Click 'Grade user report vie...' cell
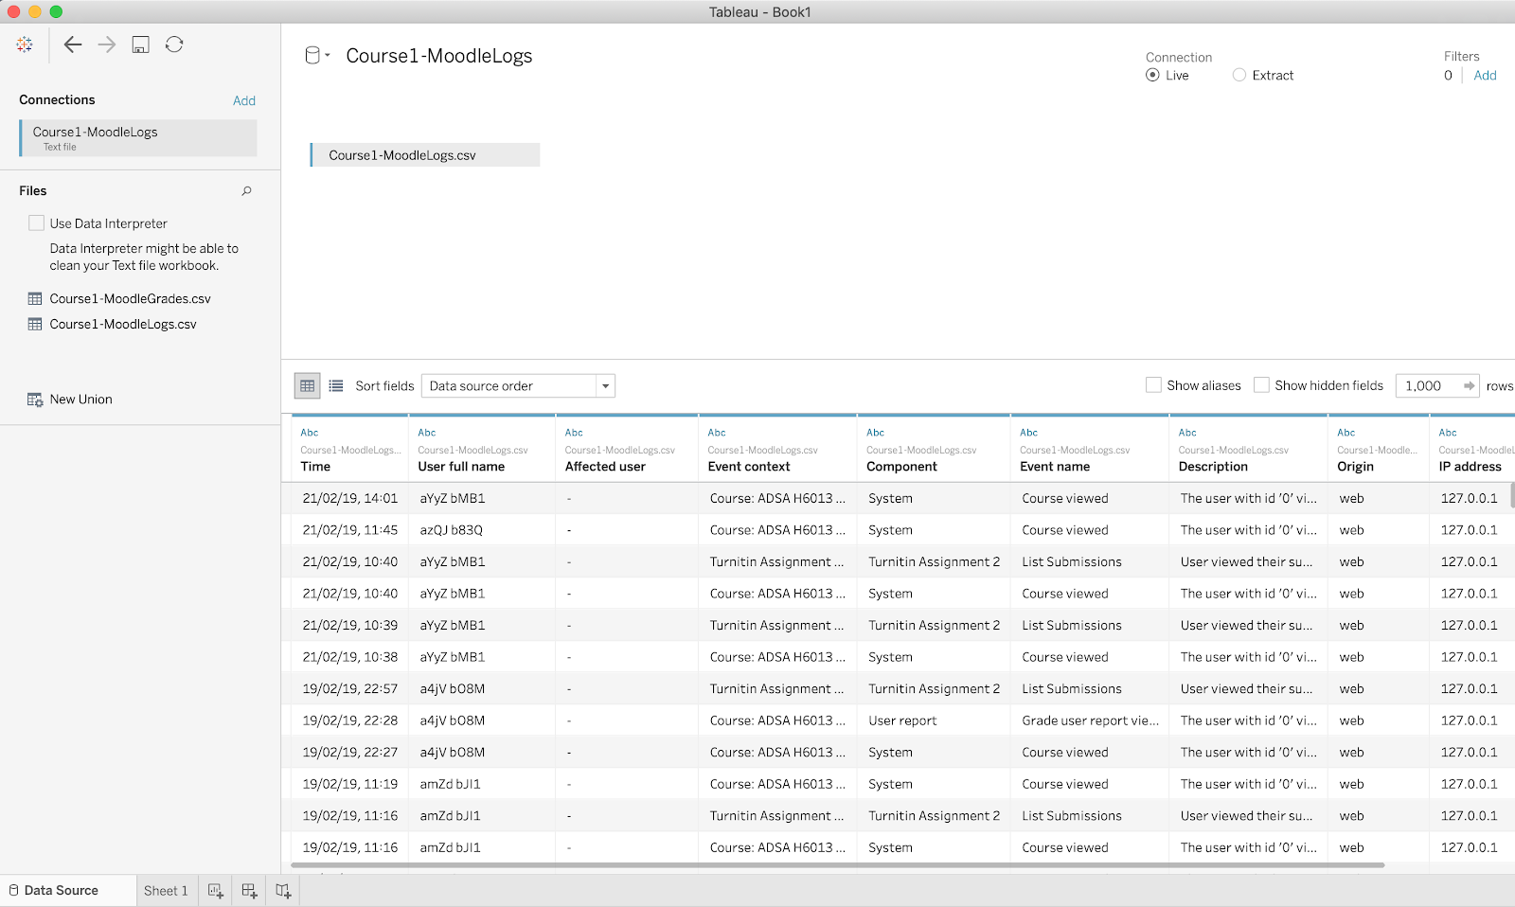The height and width of the screenshot is (907, 1515). pos(1091,720)
